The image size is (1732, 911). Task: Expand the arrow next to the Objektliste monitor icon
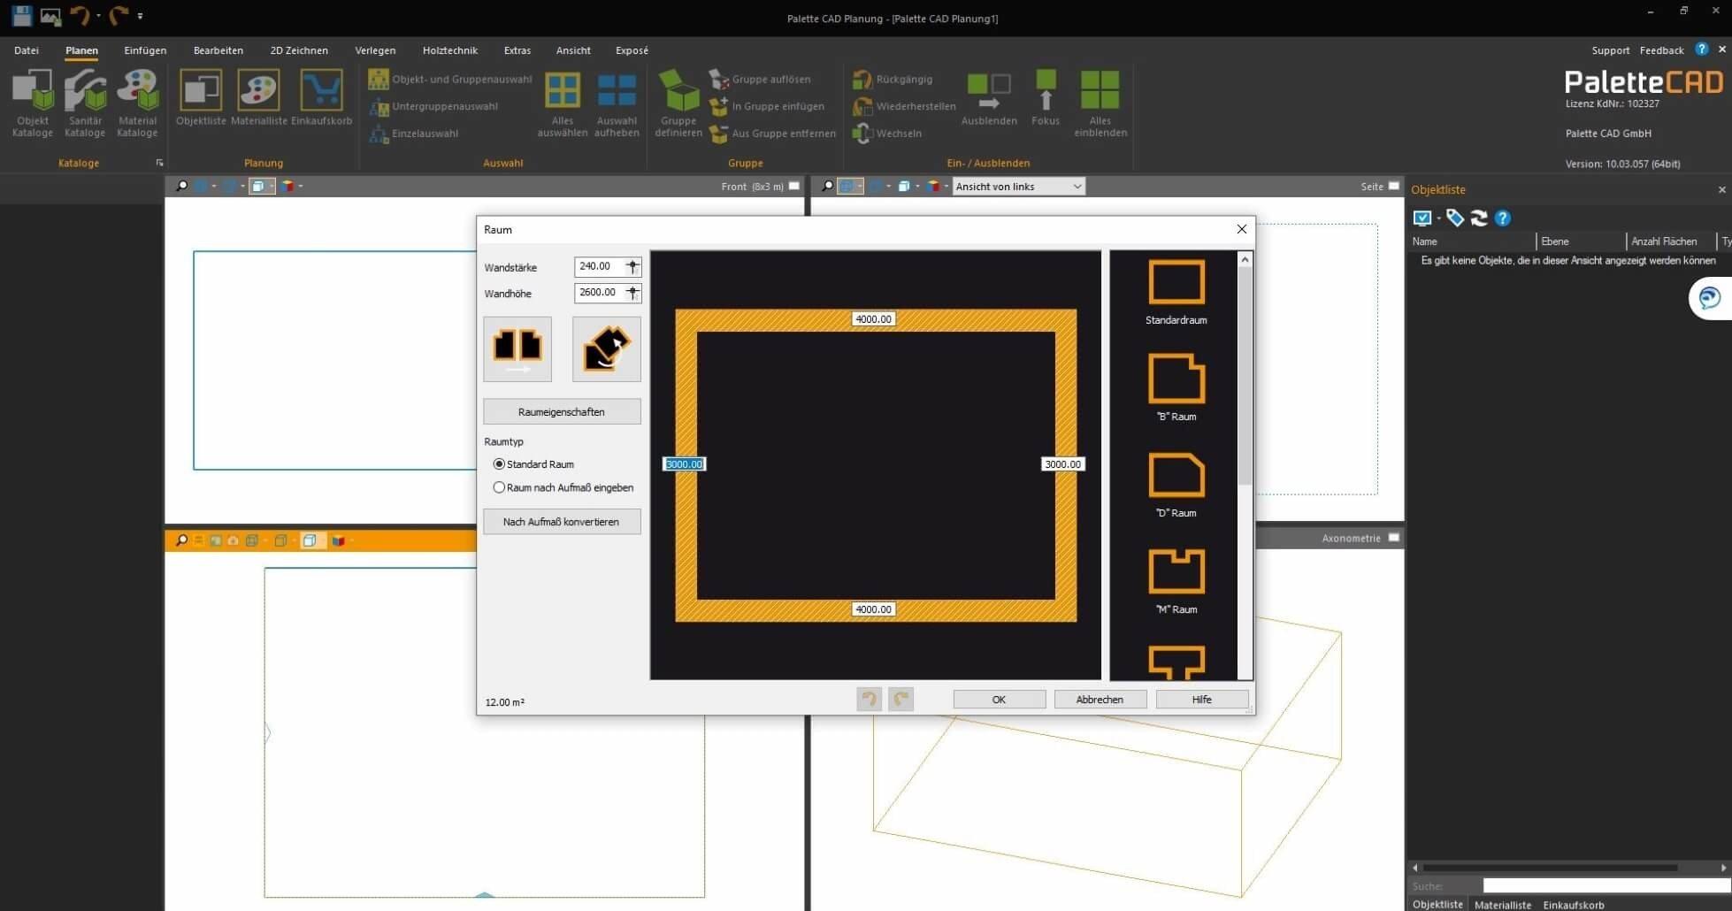coord(1438,218)
